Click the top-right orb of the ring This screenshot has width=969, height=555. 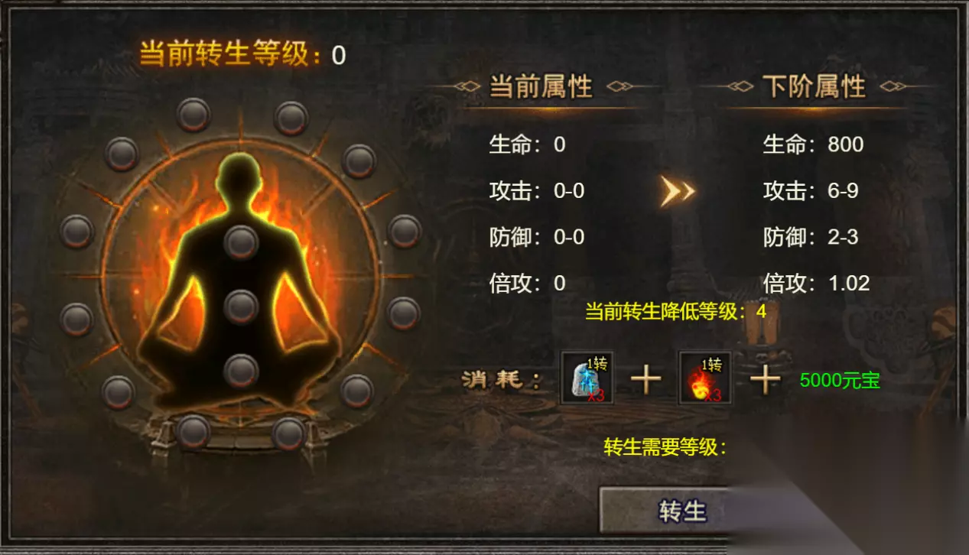[x=291, y=118]
